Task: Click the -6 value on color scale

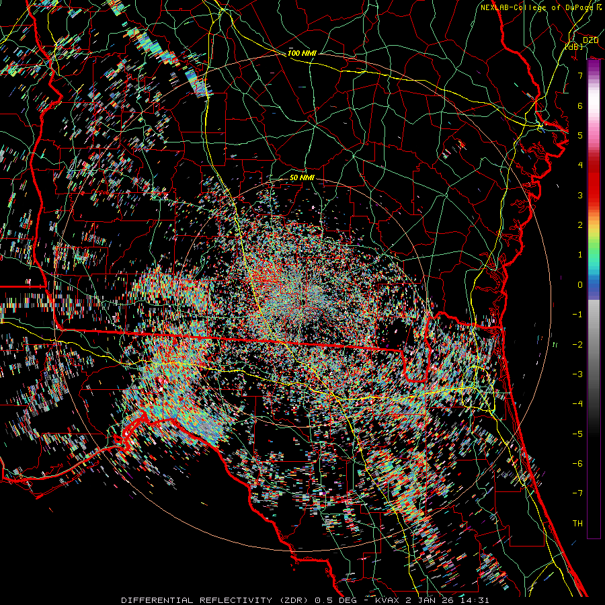Action: point(577,463)
